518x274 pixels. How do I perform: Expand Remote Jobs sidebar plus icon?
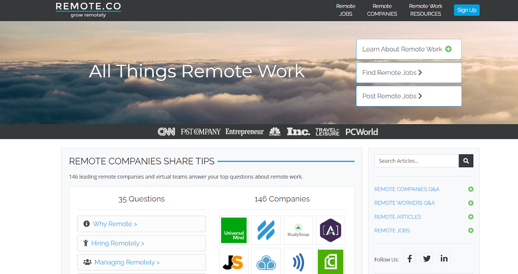click(x=471, y=231)
